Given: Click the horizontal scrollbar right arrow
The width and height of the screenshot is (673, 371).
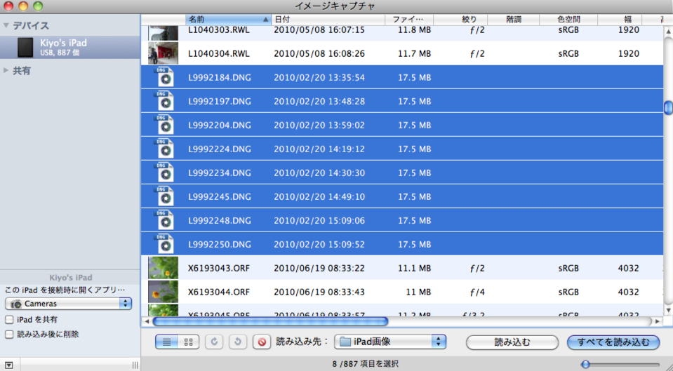Looking at the screenshot, I should point(657,321).
